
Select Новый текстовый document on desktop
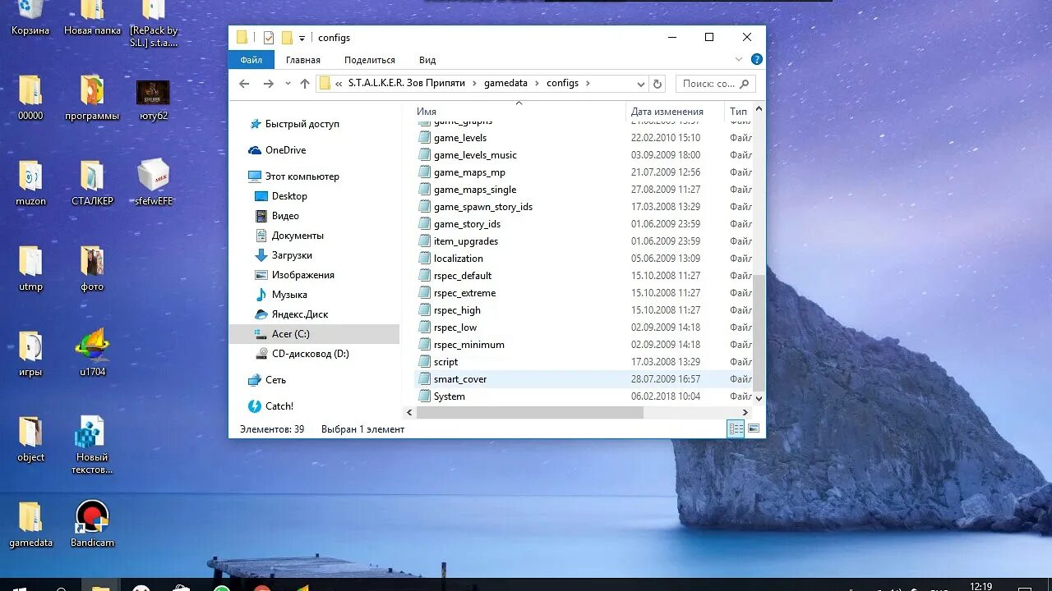(x=90, y=445)
